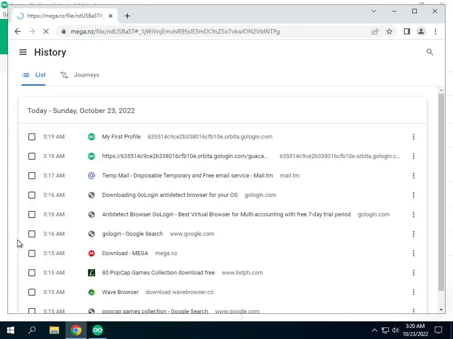Tick the gologin Google Search checkbox
The width and height of the screenshot is (453, 339).
tap(32, 234)
